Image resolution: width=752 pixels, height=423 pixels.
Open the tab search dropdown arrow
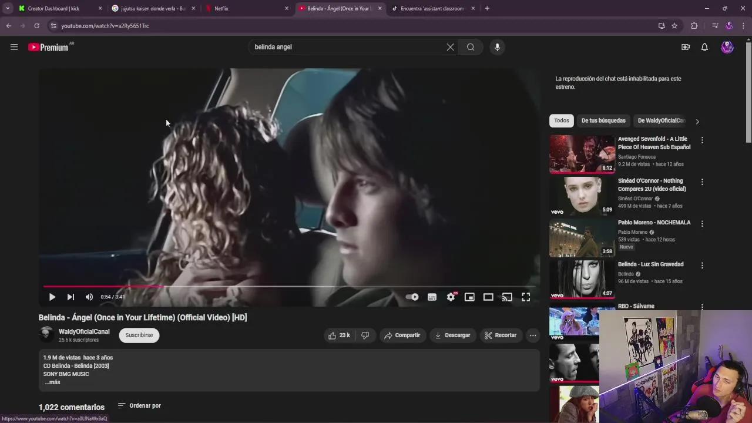(8, 8)
